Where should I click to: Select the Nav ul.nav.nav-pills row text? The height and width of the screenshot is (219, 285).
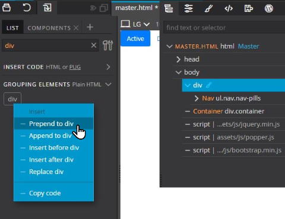tap(232, 98)
